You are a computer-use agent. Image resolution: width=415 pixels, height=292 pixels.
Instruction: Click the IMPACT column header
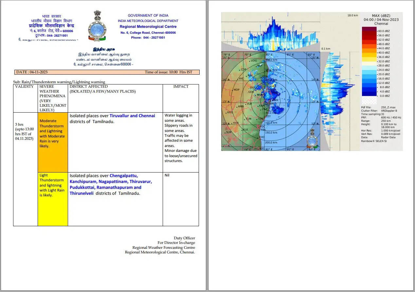pyautogui.click(x=181, y=86)
